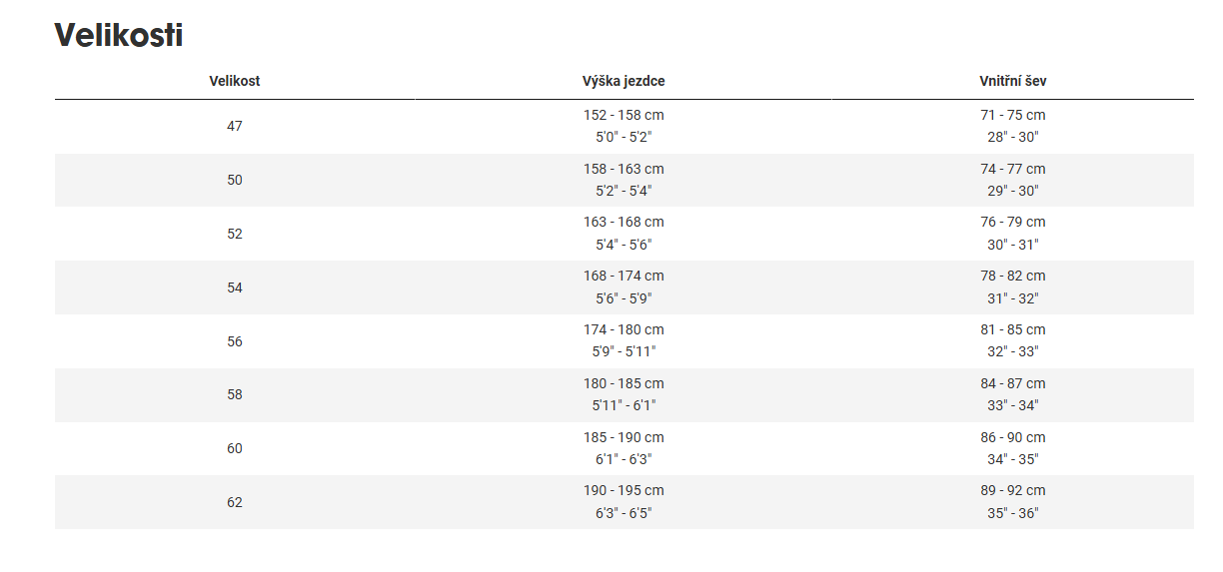Screen dimensions: 1223x572
Task: Select size 47 in the table
Action: pos(235,127)
